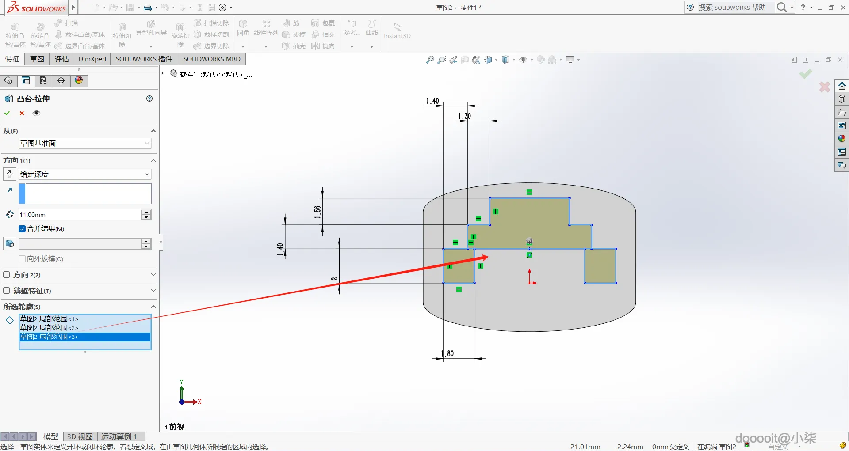The width and height of the screenshot is (849, 451).
Task: Open the SOLIDWORKS MBD tab
Action: click(212, 59)
